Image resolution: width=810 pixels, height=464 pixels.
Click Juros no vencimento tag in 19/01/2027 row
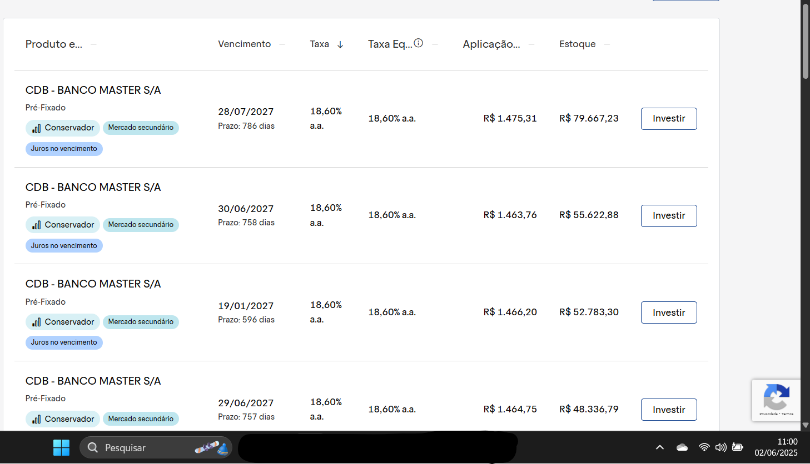(64, 342)
